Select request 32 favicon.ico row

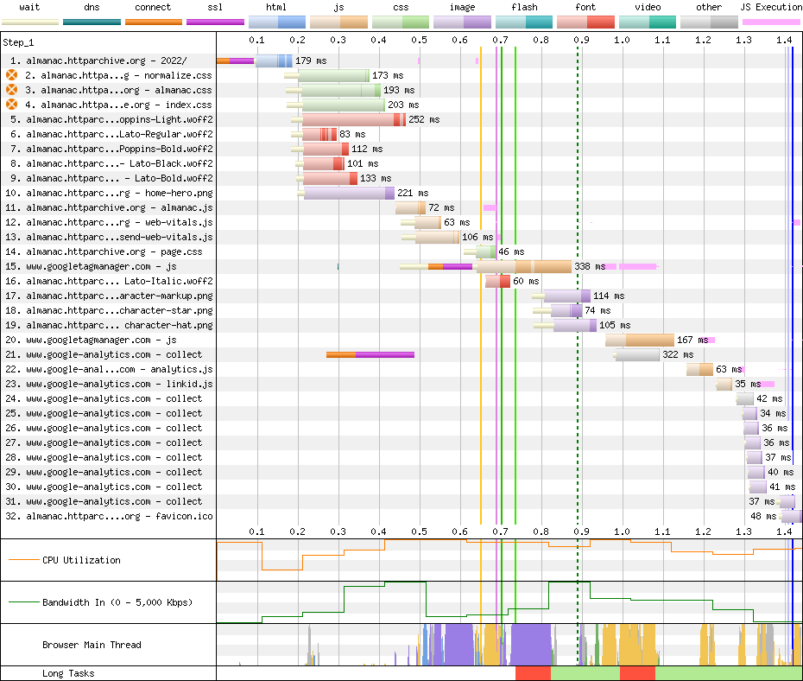[x=108, y=516]
